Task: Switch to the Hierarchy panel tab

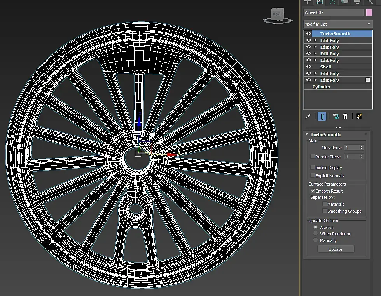Action: [332, 2]
